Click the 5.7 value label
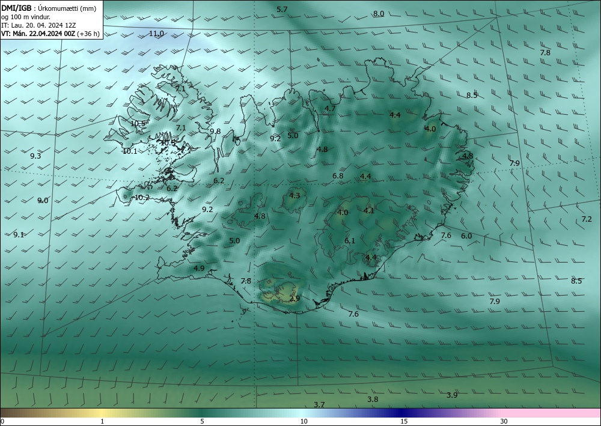Image resolution: width=601 pixels, height=426 pixels. coord(282,10)
